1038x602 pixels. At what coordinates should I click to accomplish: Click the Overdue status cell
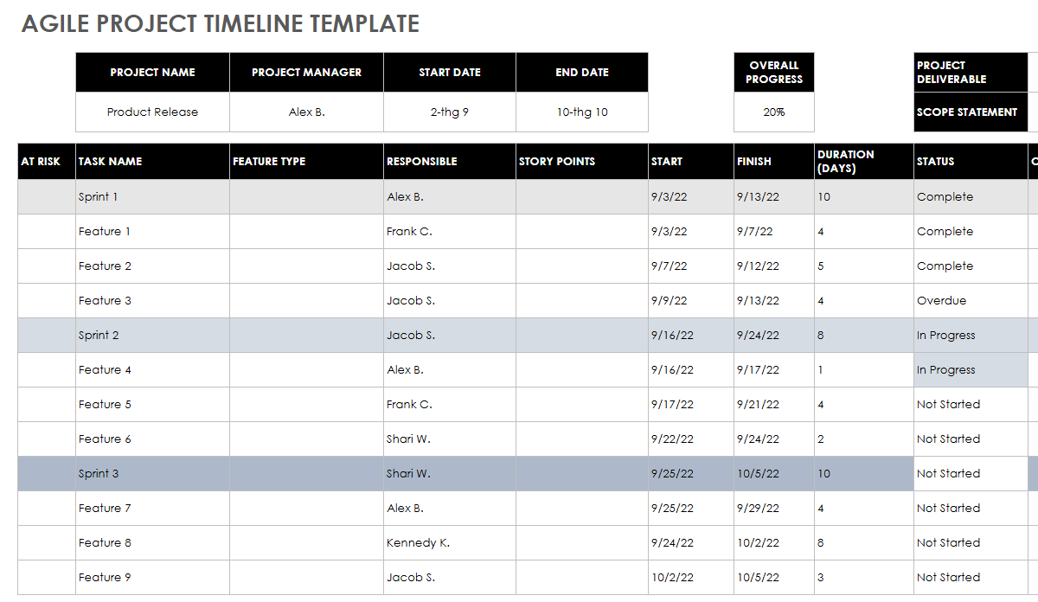pyautogui.click(x=942, y=301)
